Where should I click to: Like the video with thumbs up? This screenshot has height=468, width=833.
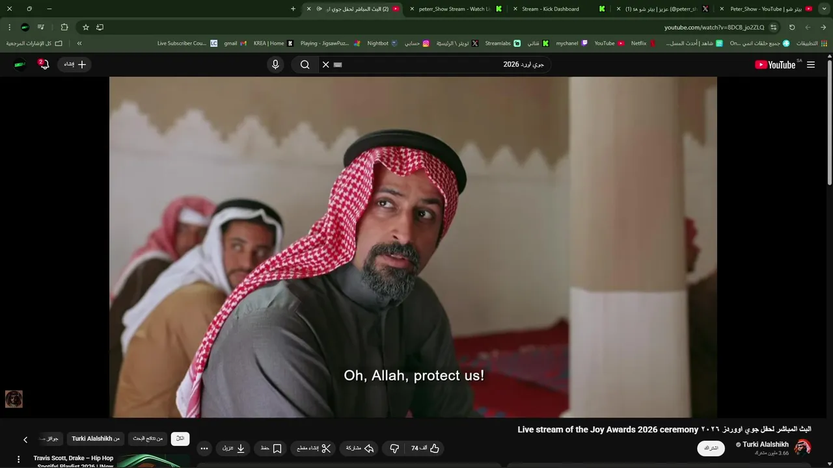click(x=425, y=448)
